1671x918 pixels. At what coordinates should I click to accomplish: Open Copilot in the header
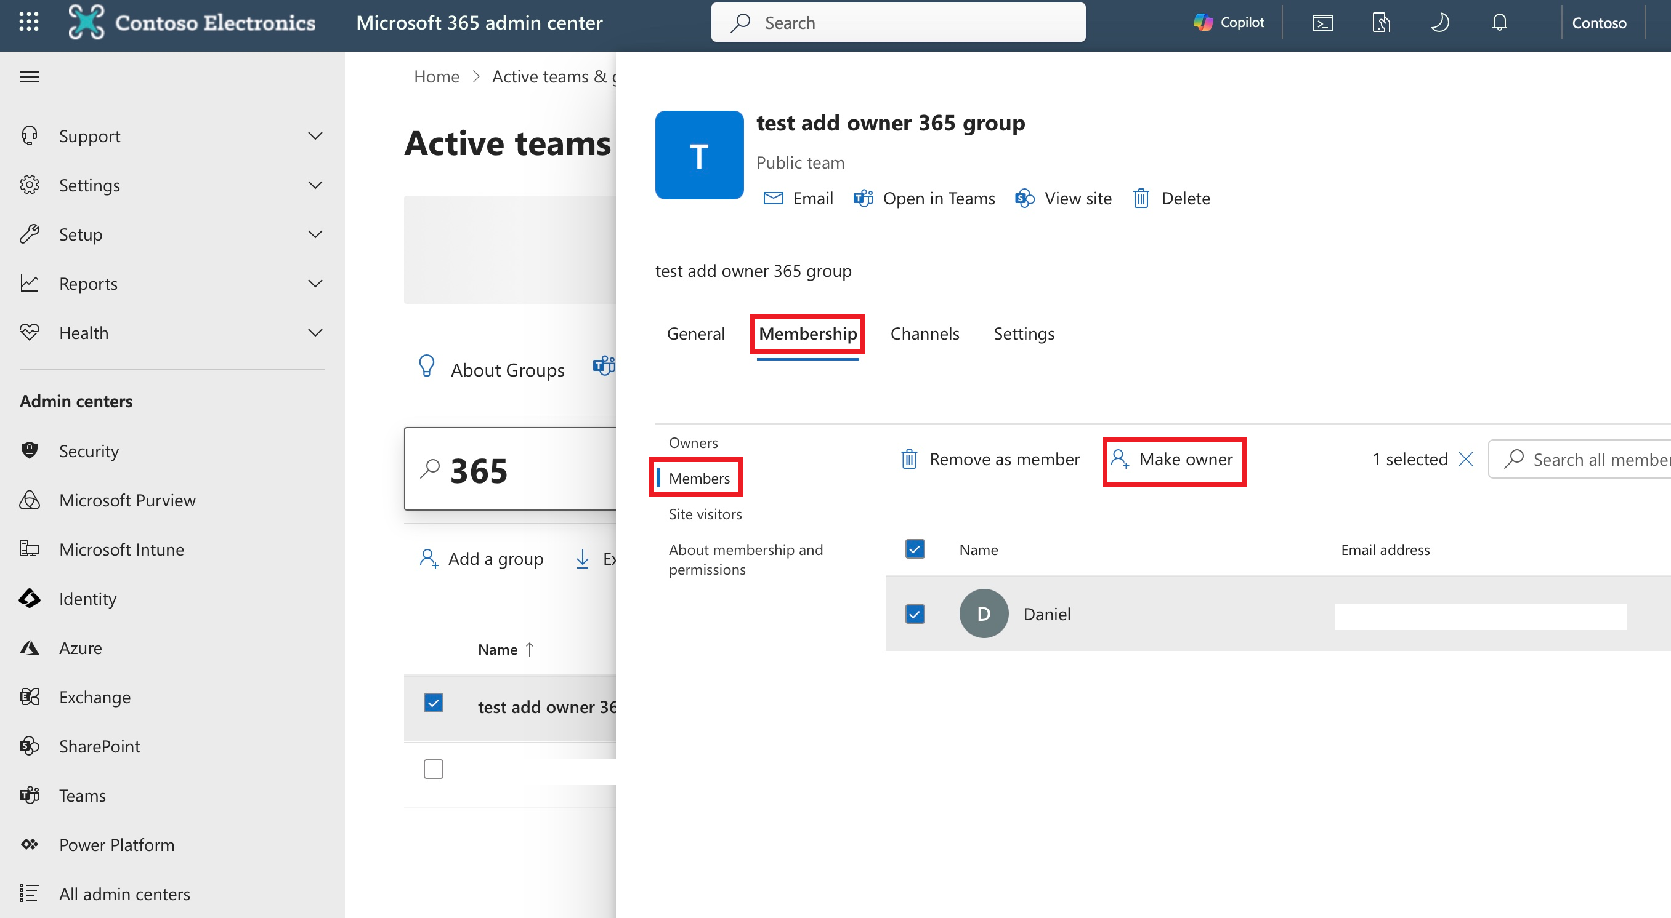pyautogui.click(x=1229, y=23)
